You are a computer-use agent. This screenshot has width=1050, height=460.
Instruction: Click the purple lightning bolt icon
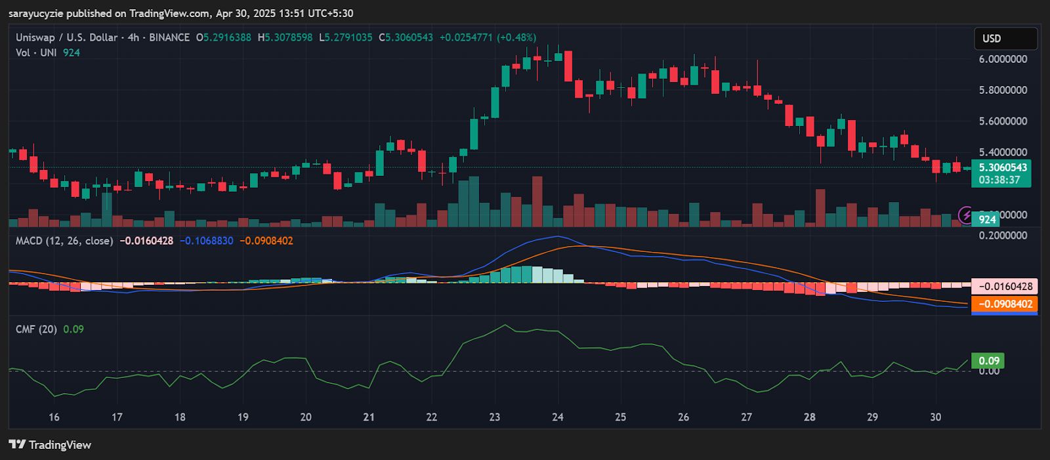(x=966, y=215)
